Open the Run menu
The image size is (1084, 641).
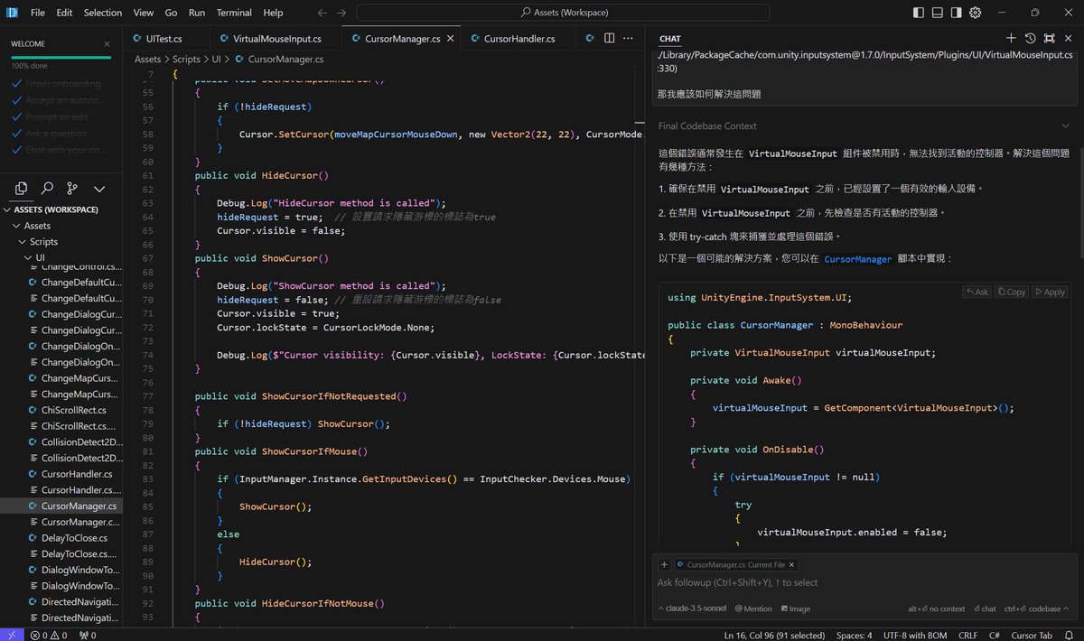197,13
